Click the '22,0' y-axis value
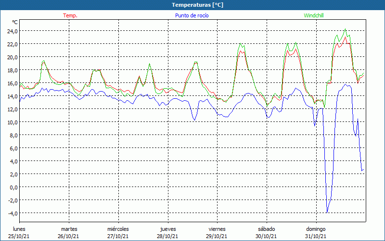385x241 pixels. (x=13, y=44)
